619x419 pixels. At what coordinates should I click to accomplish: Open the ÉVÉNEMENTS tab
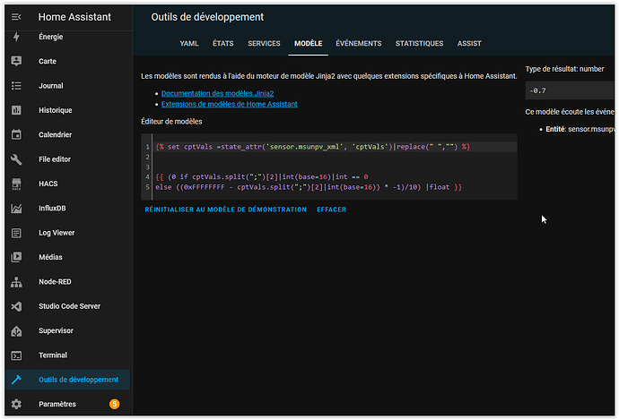[x=359, y=43]
